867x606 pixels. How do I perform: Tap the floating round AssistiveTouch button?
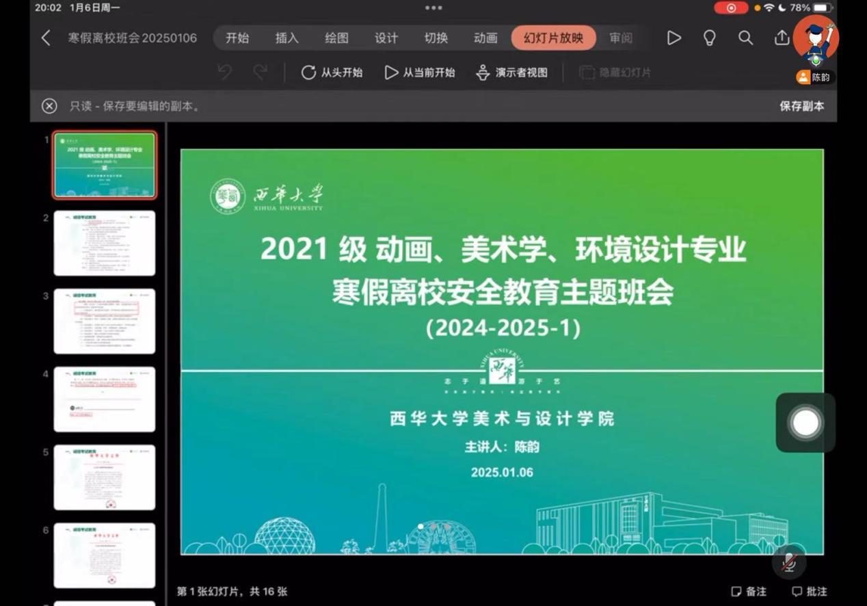(805, 423)
